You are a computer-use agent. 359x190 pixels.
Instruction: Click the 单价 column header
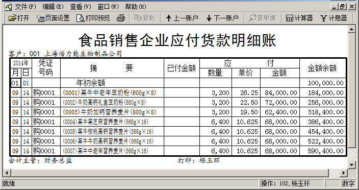[x=246, y=73]
